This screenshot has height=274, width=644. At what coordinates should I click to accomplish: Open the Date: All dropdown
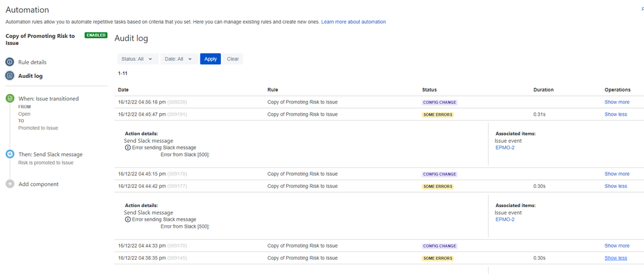[179, 59]
